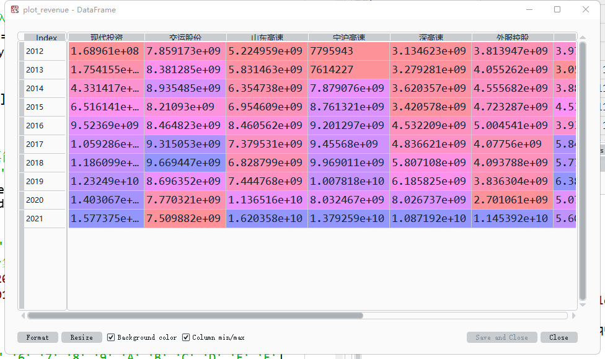605x359 pixels.
Task: Click the Resize button
Action: click(x=81, y=337)
